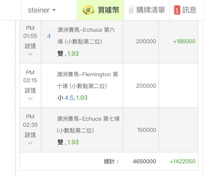Open 詳情 link for the 02:15 race
Screen dimensions: 205x176
point(30,90)
